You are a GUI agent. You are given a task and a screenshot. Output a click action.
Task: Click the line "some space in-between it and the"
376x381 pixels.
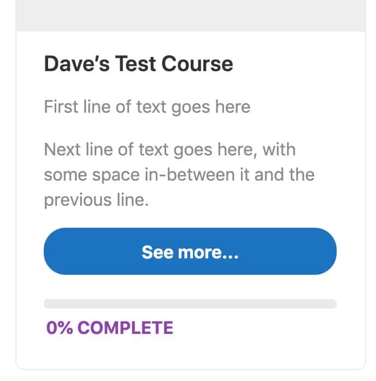click(x=179, y=175)
